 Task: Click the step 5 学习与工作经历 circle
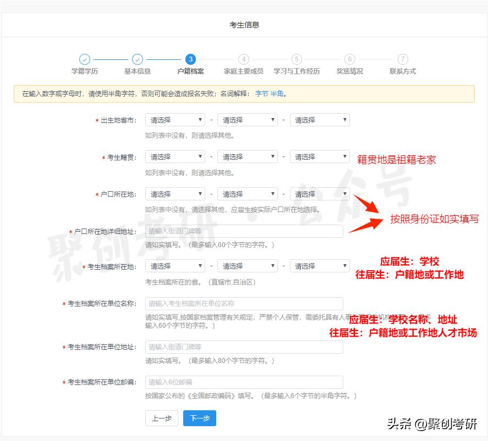[296, 59]
